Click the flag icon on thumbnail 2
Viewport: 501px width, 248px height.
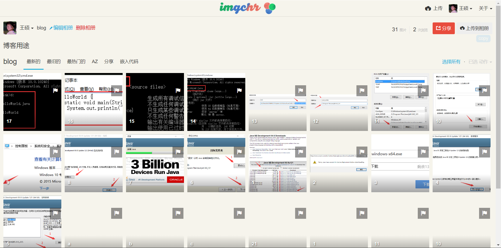tap(362, 152)
